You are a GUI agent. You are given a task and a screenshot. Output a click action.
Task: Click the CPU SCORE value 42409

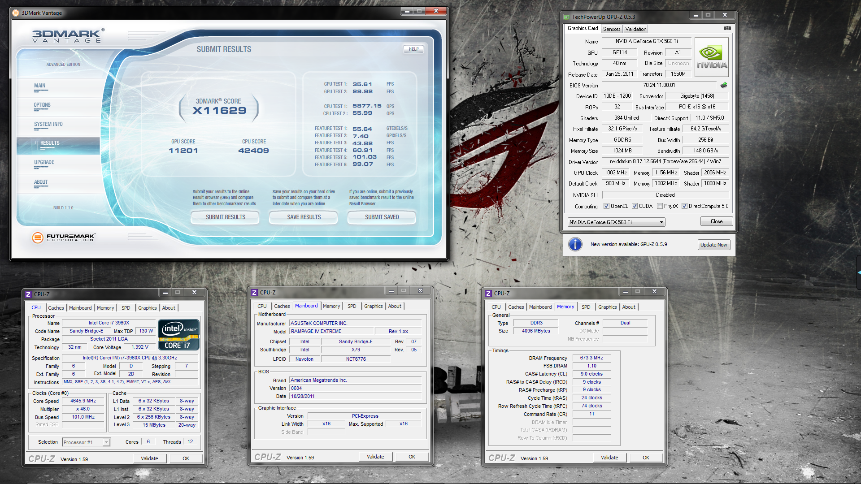tap(254, 151)
